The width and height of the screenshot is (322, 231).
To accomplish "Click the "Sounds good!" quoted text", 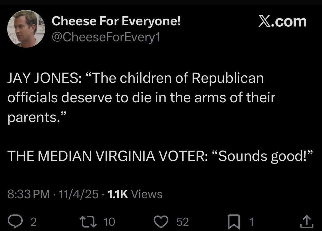I will click(262, 156).
